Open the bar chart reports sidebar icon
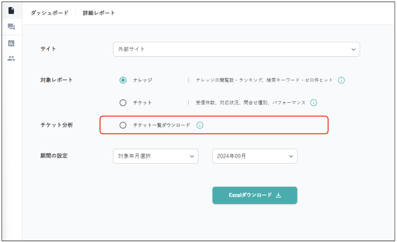Image resolution: width=397 pixels, height=242 pixels. coord(11,43)
